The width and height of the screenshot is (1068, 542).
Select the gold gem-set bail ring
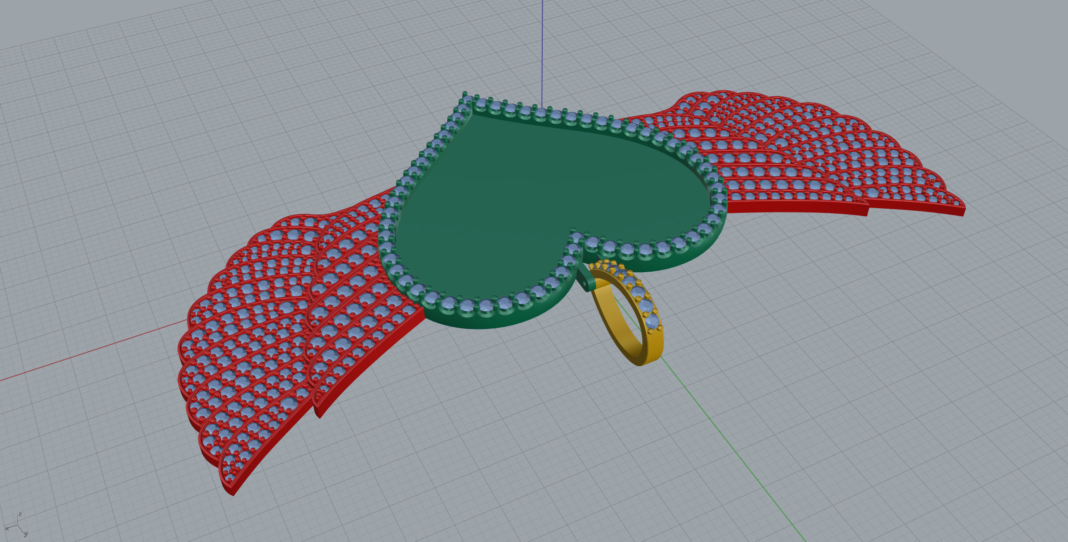(x=627, y=313)
